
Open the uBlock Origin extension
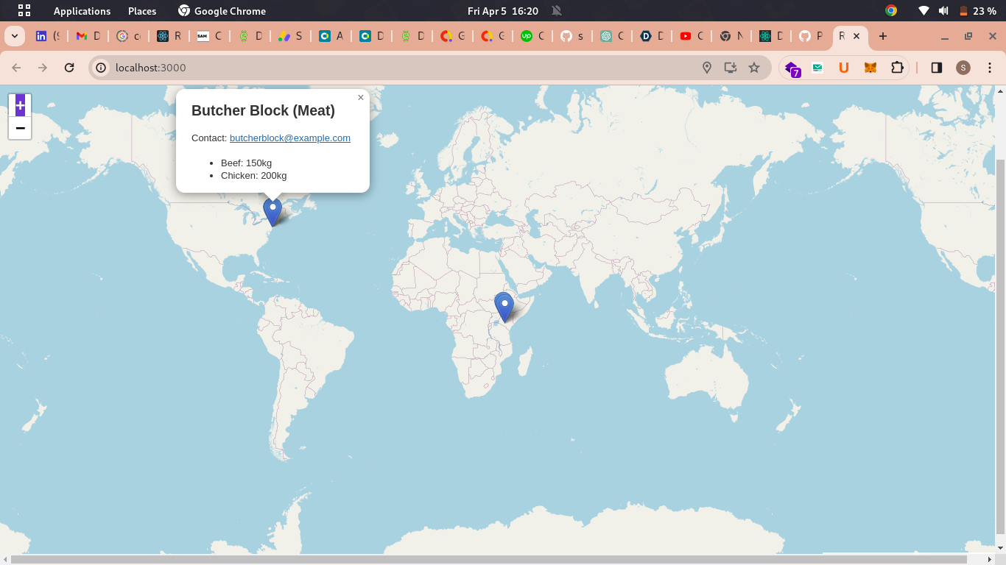click(x=843, y=68)
